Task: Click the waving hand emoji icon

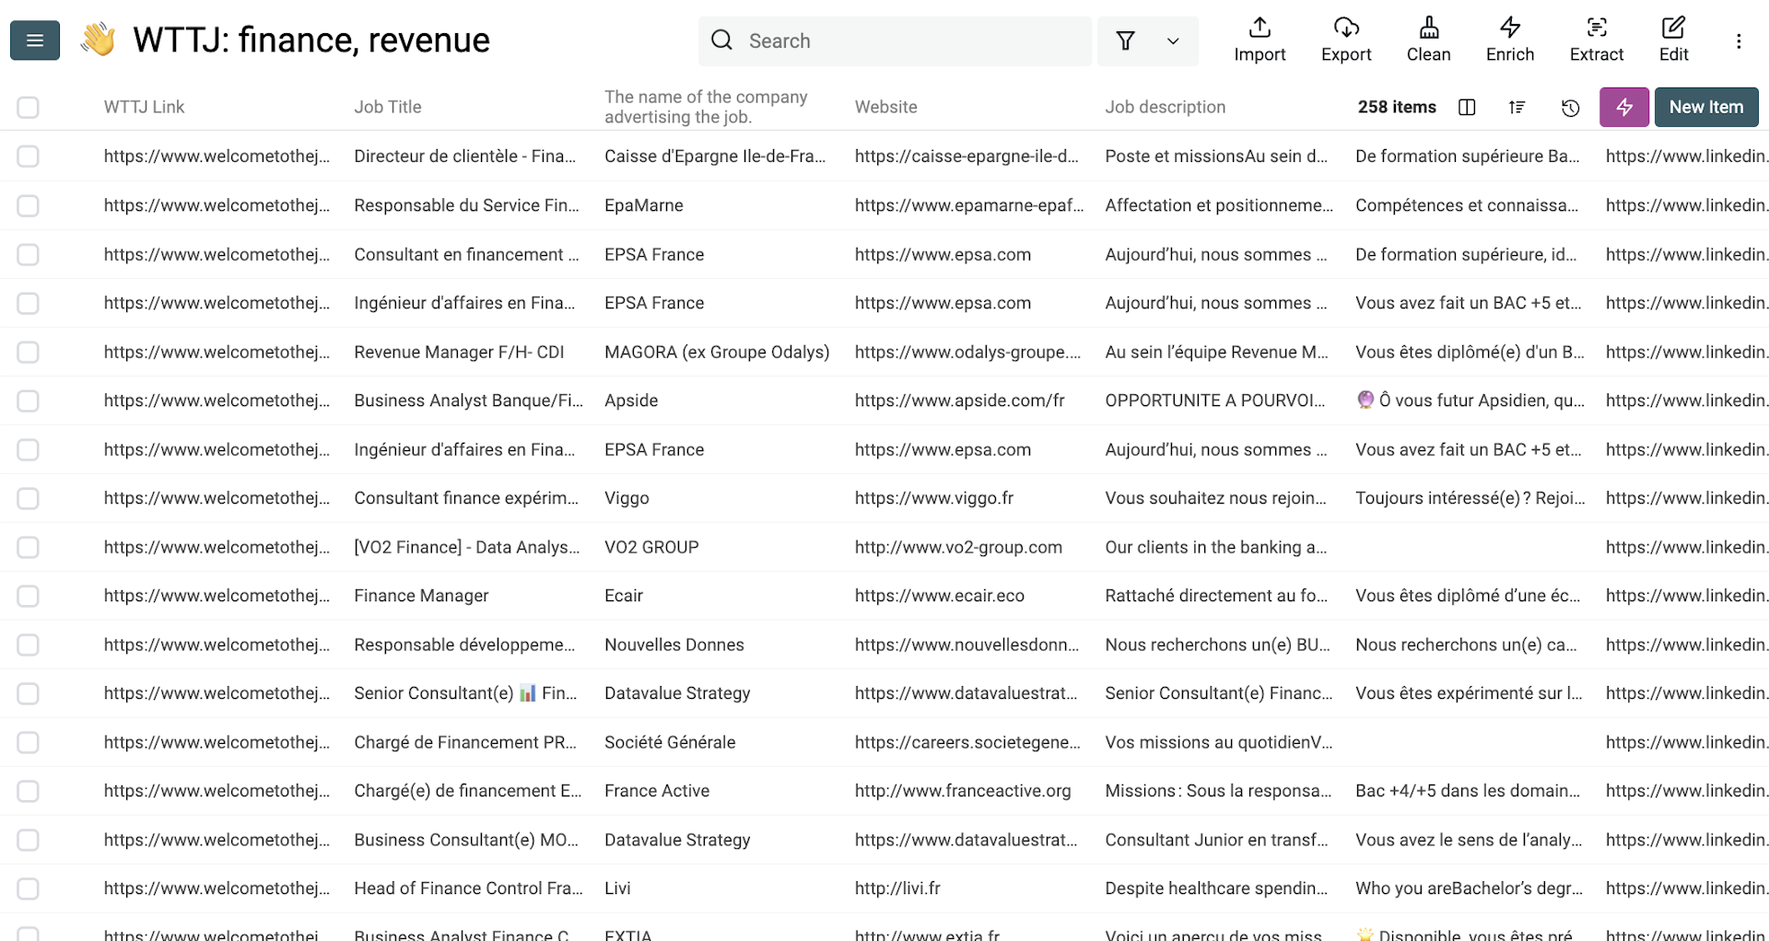Action: tap(98, 40)
